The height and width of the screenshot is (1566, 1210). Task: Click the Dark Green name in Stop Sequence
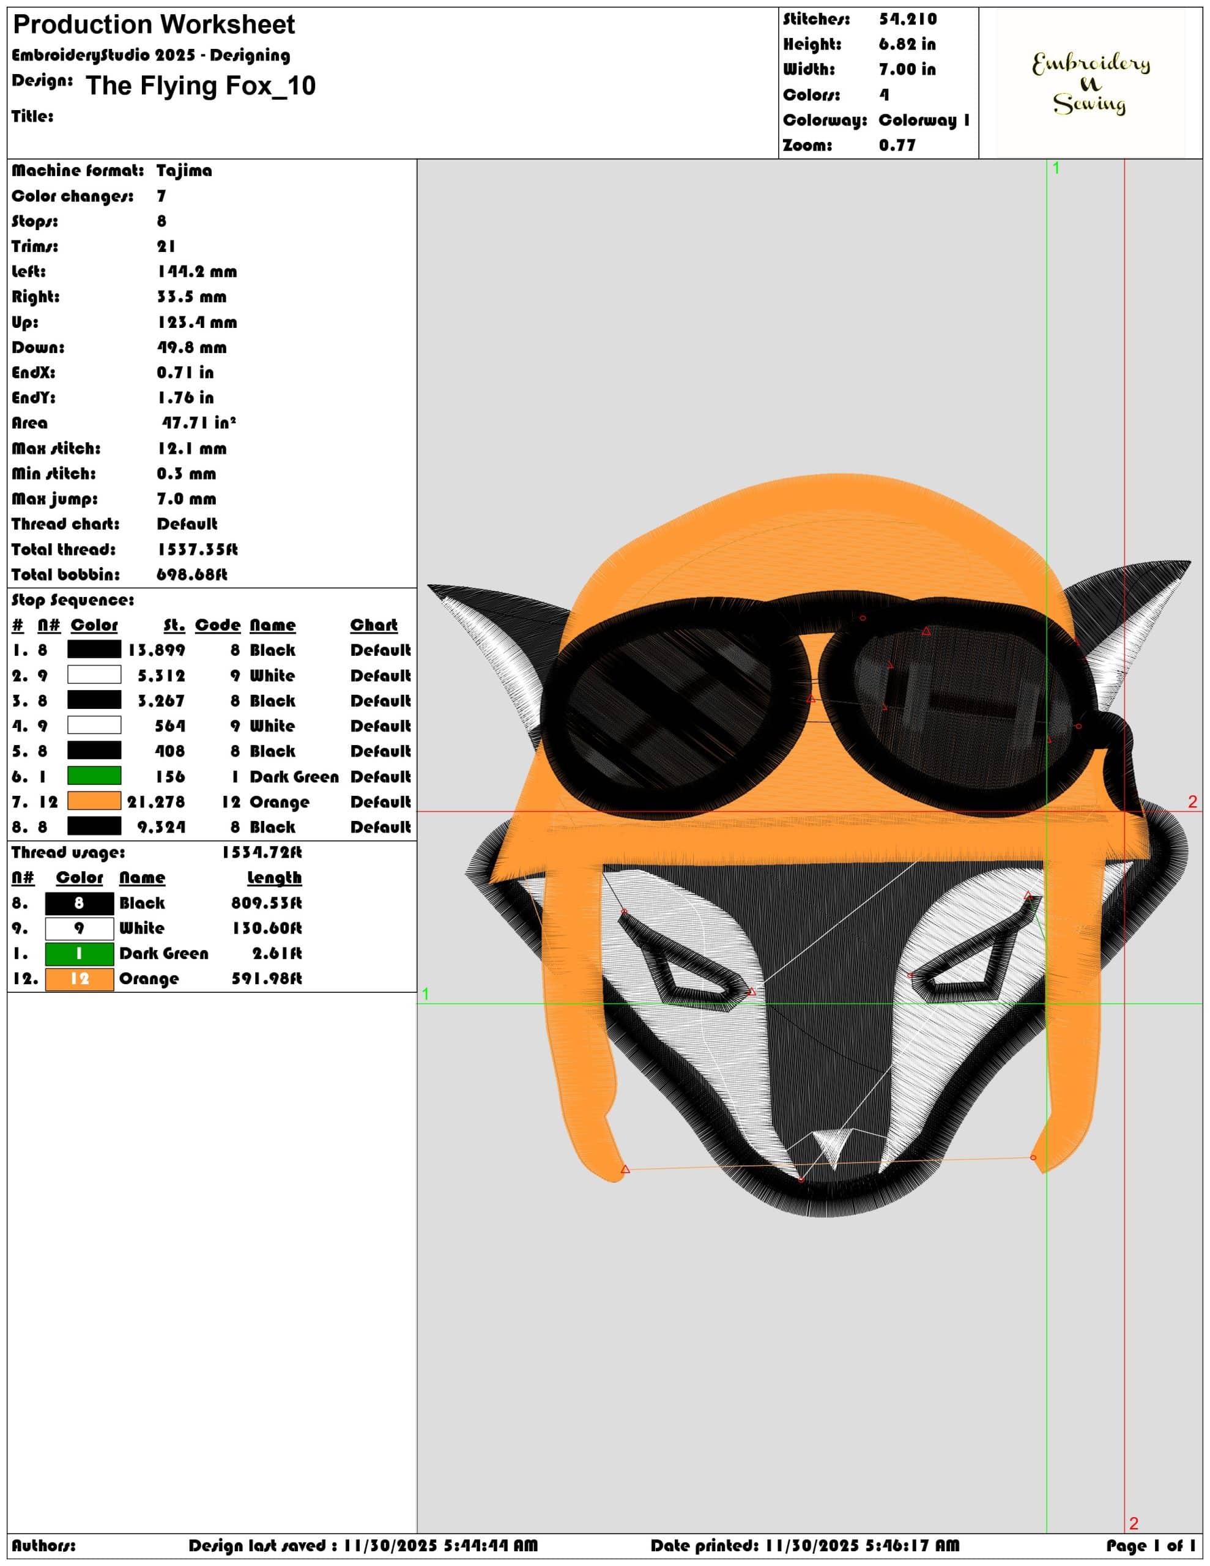(x=294, y=776)
